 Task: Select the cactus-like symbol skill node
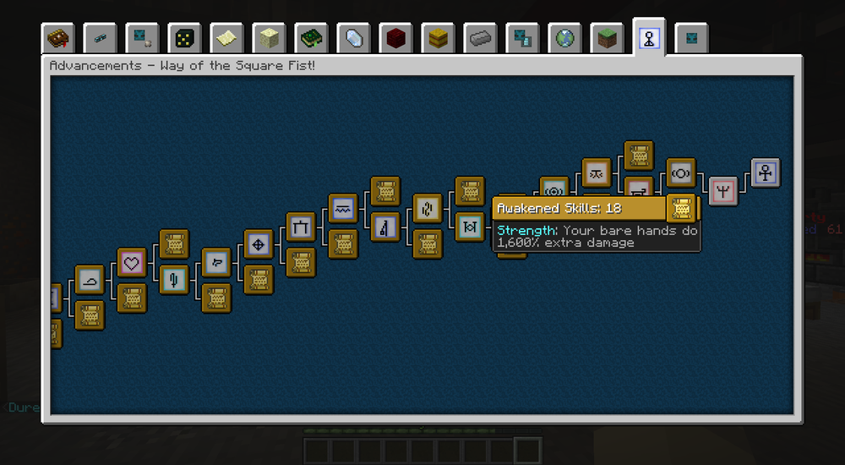tap(174, 279)
